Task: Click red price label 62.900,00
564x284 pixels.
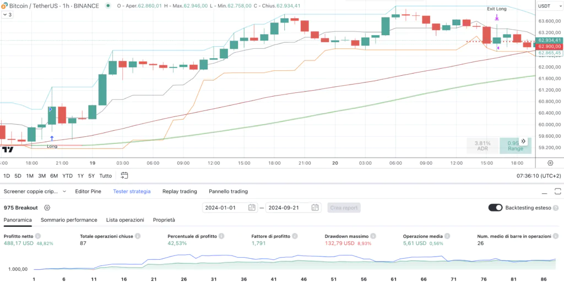Action: [549, 47]
